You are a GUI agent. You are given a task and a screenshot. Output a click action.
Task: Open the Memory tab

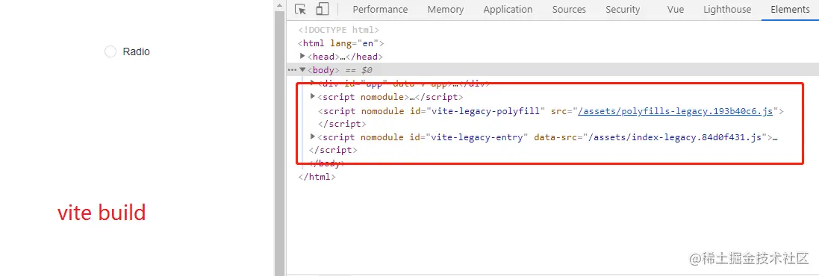[446, 10]
